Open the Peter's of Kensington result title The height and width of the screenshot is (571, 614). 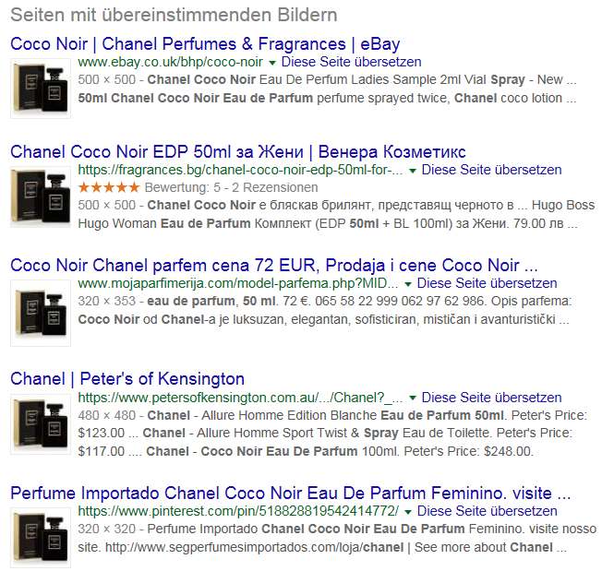pyautogui.click(x=126, y=378)
